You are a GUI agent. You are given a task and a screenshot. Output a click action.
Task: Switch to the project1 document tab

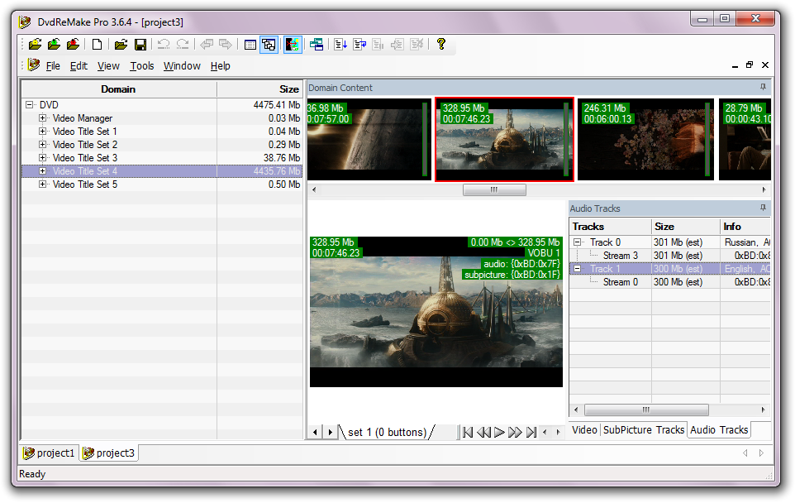[x=50, y=453]
